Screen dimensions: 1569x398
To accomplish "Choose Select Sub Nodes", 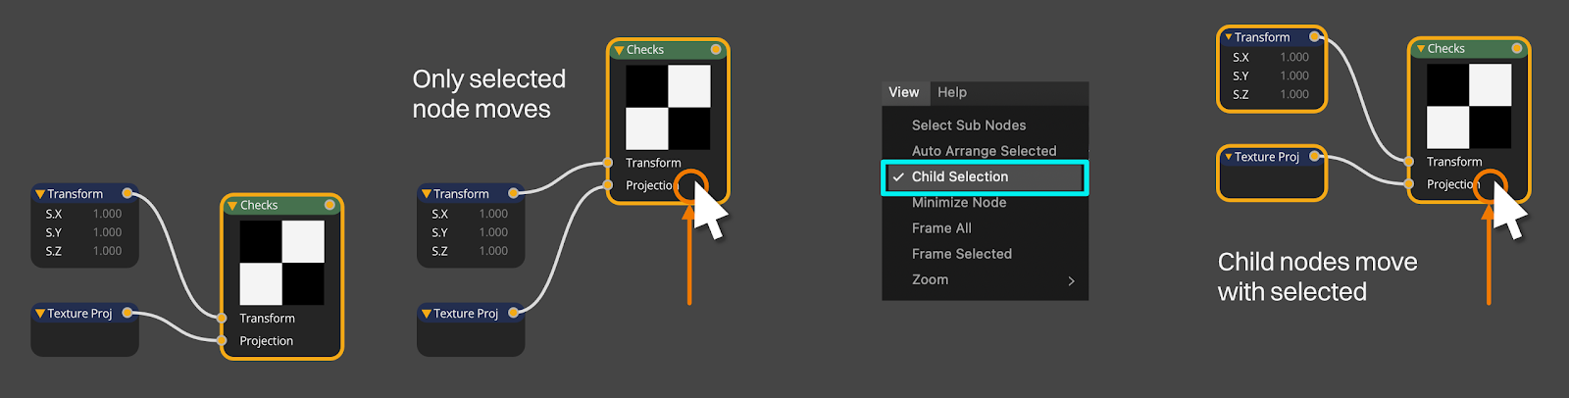I will [968, 125].
